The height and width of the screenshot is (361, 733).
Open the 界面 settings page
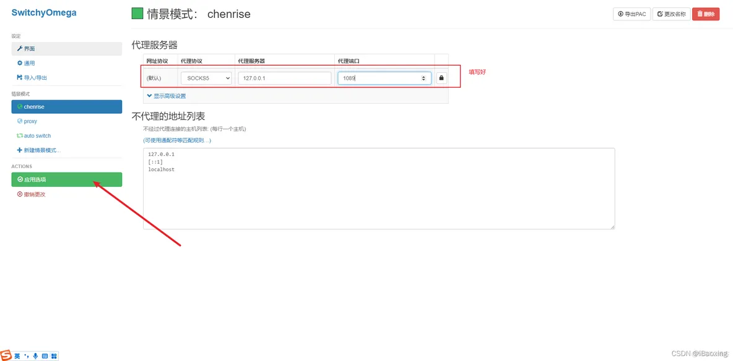coord(66,49)
